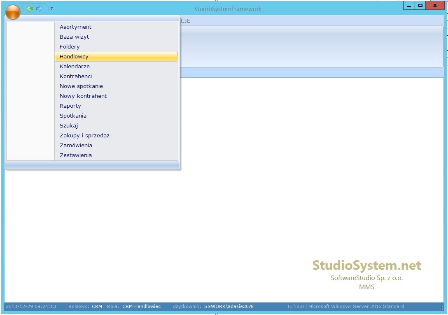Open Zakupy i sprzedaż menu item

tap(116, 136)
